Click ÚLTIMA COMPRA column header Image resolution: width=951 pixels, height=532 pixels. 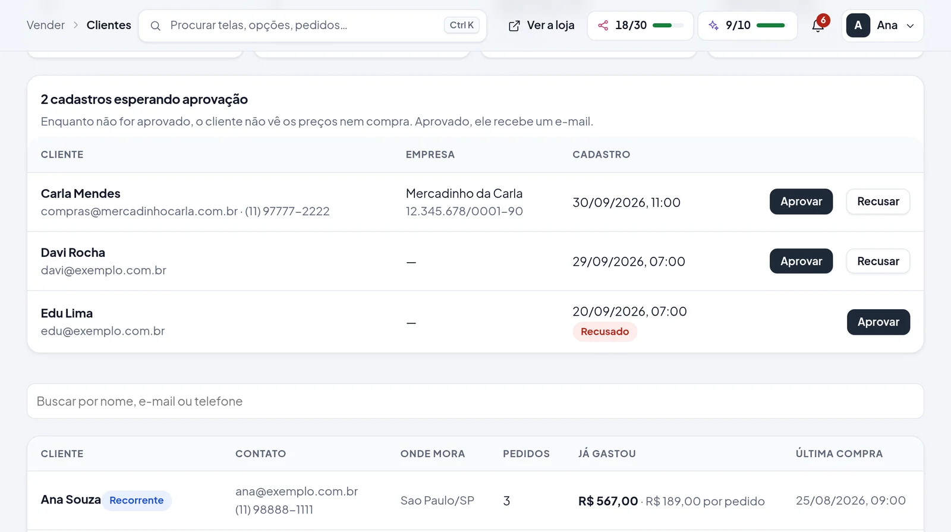[x=839, y=454]
